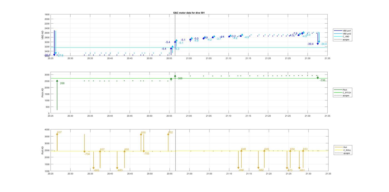Click the -704 roll move label
389x192 pixels.
(x=87, y=154)
